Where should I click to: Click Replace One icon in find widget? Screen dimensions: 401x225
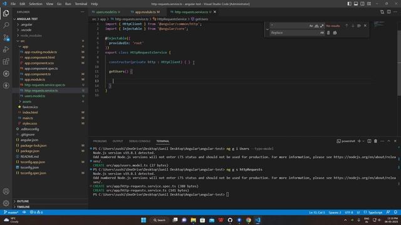click(x=328, y=32)
